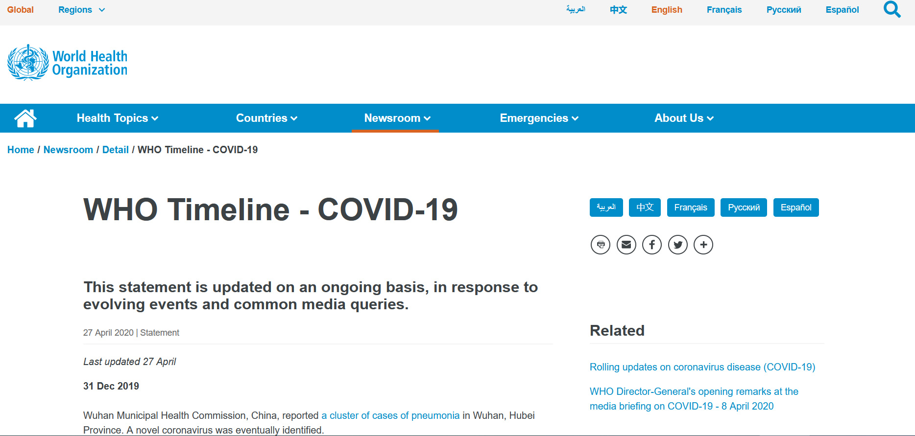Select the Global tab

click(21, 10)
